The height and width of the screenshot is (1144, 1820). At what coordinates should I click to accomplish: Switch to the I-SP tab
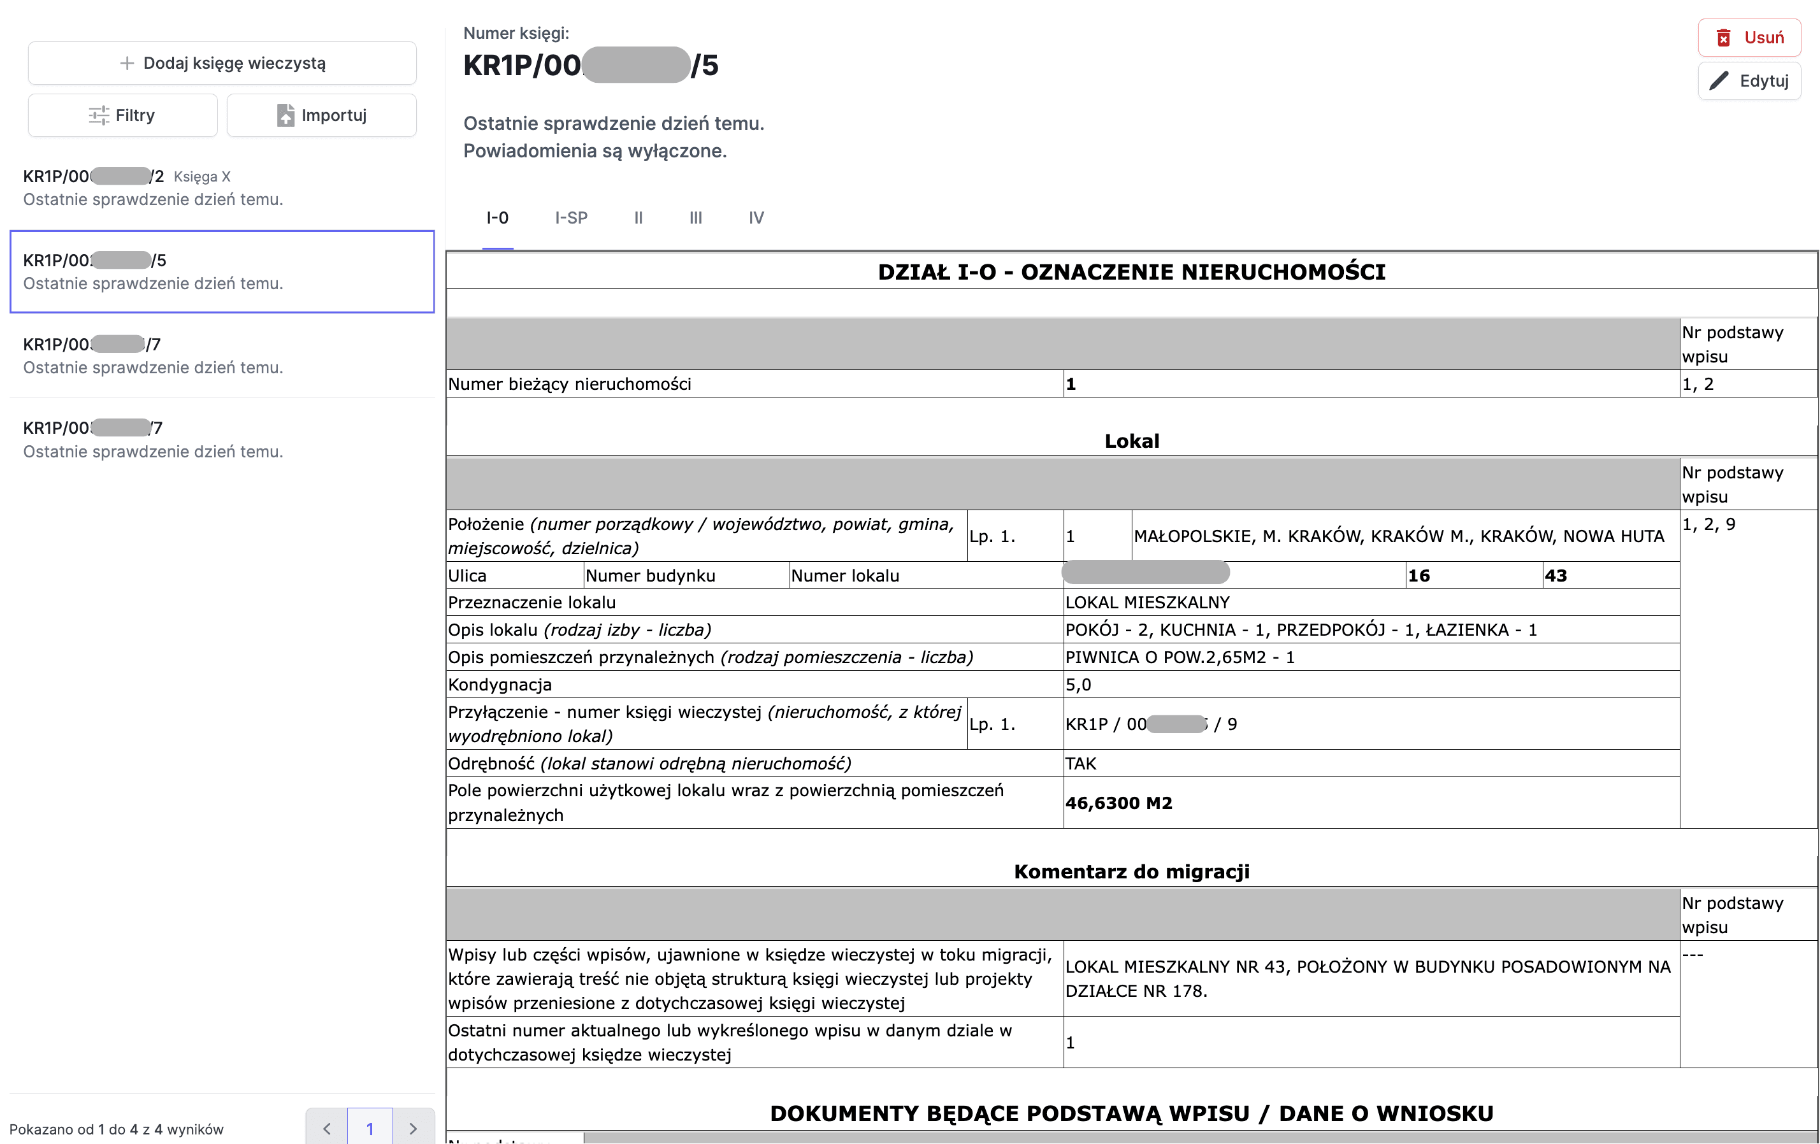point(570,218)
